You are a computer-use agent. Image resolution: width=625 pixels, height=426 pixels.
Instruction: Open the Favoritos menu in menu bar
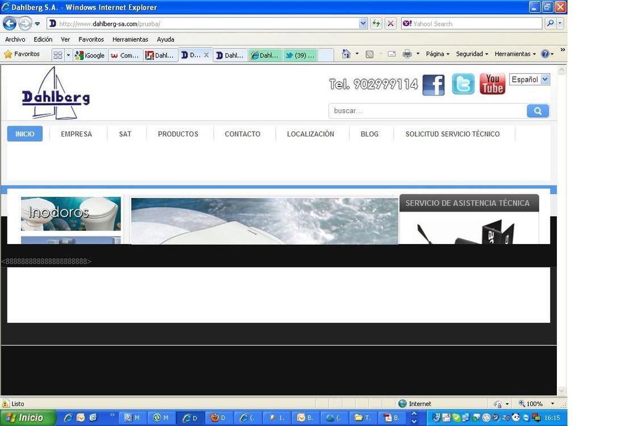pyautogui.click(x=91, y=39)
